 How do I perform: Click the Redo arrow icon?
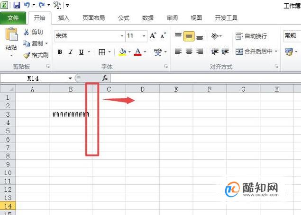42,5
